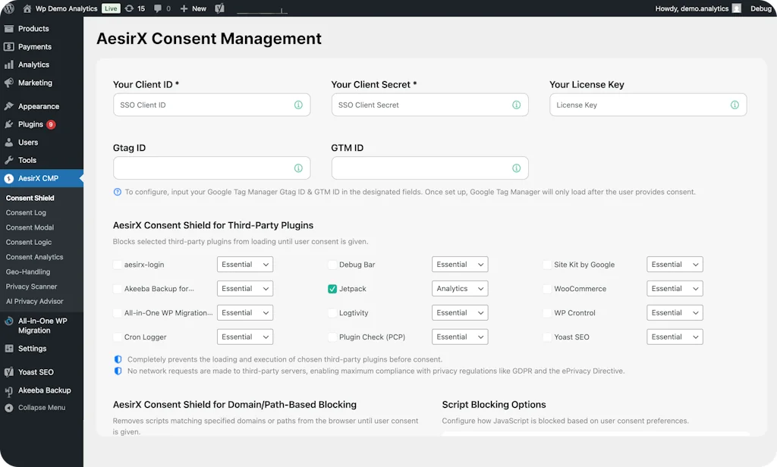Click the WordPress logo in the admin bar
This screenshot has height=467, width=777.
pyautogui.click(x=8, y=9)
